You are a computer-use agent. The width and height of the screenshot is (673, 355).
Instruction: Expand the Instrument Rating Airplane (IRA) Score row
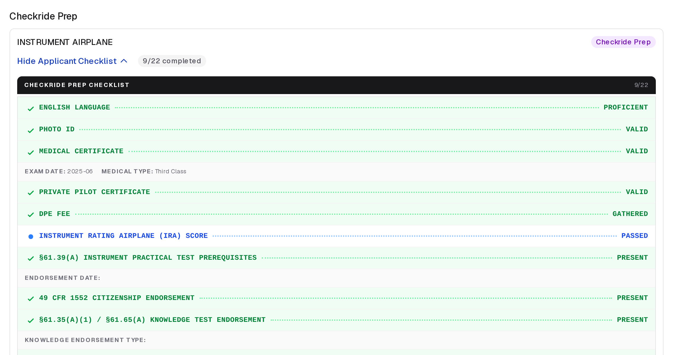336,236
